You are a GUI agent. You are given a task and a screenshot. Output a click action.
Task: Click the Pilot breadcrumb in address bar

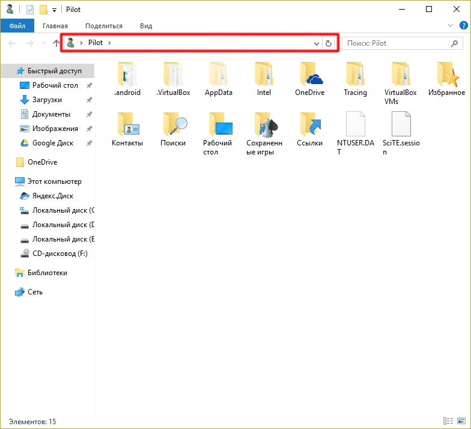96,43
